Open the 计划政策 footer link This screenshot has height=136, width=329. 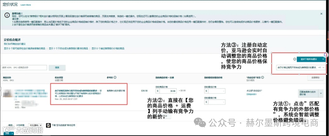20,125
